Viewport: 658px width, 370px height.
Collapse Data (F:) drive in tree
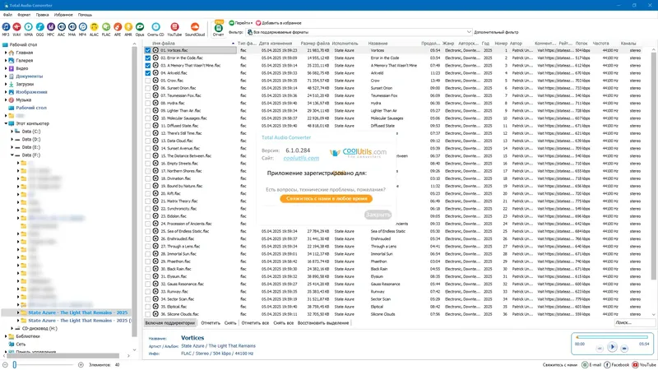(x=12, y=155)
